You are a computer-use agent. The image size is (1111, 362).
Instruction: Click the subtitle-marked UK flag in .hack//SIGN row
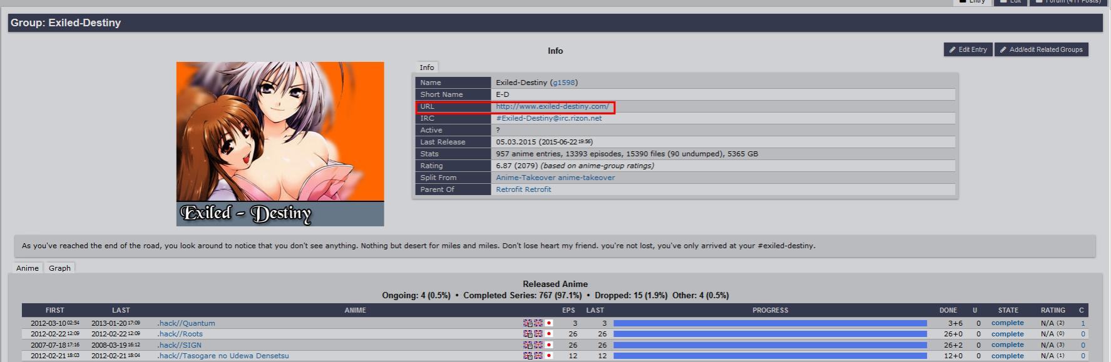[528, 344]
